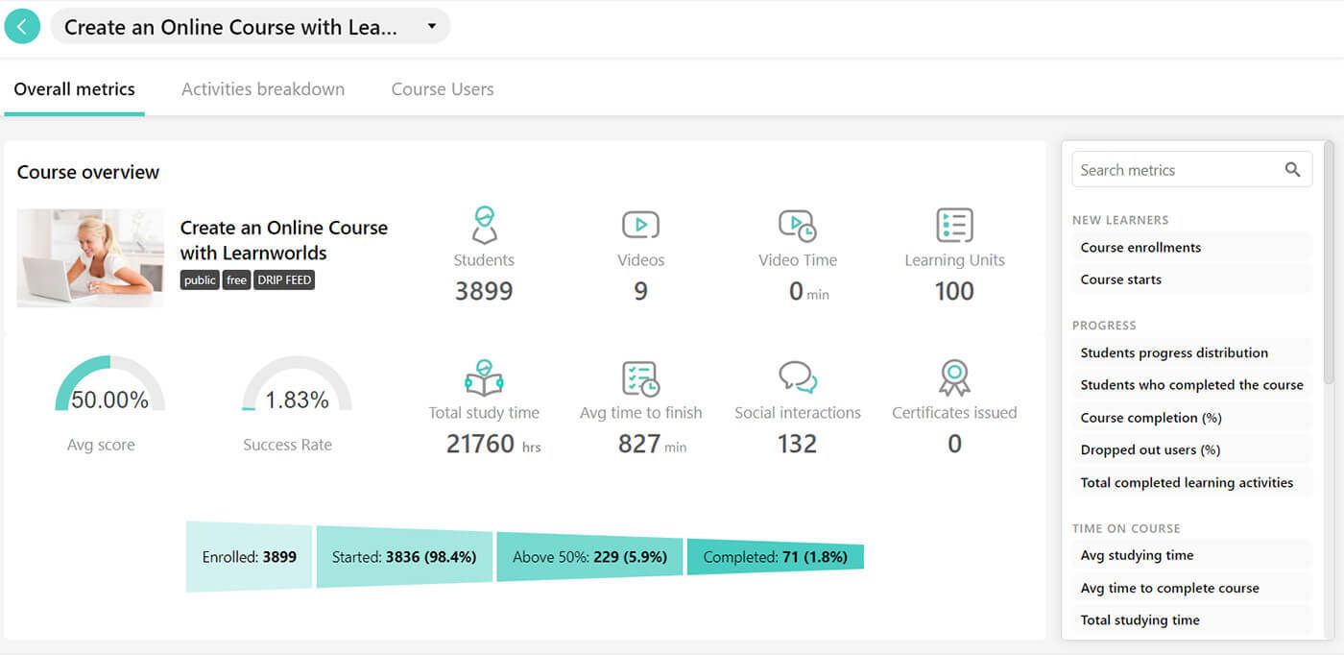Screen dimensions: 1344x655
Task: Open the Course enrollments metric
Action: pyautogui.click(x=1140, y=247)
